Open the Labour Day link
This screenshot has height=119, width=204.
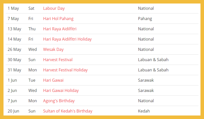coord(54,8)
